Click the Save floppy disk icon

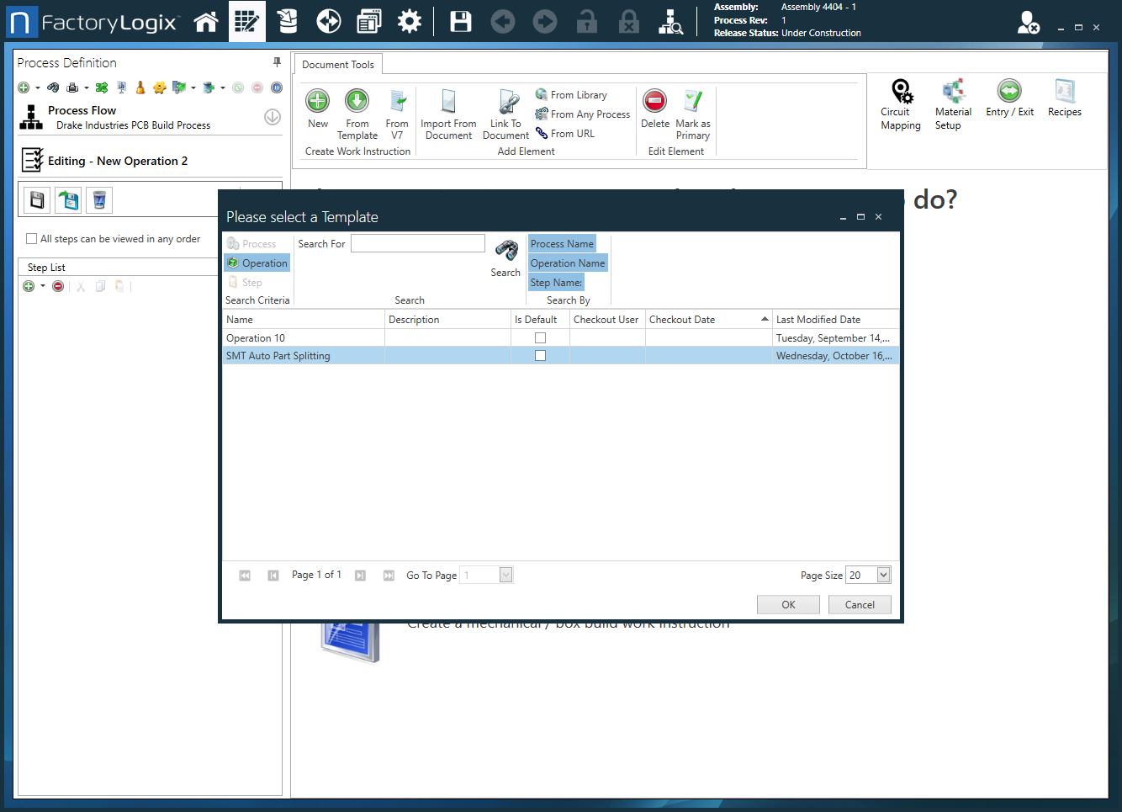[461, 22]
